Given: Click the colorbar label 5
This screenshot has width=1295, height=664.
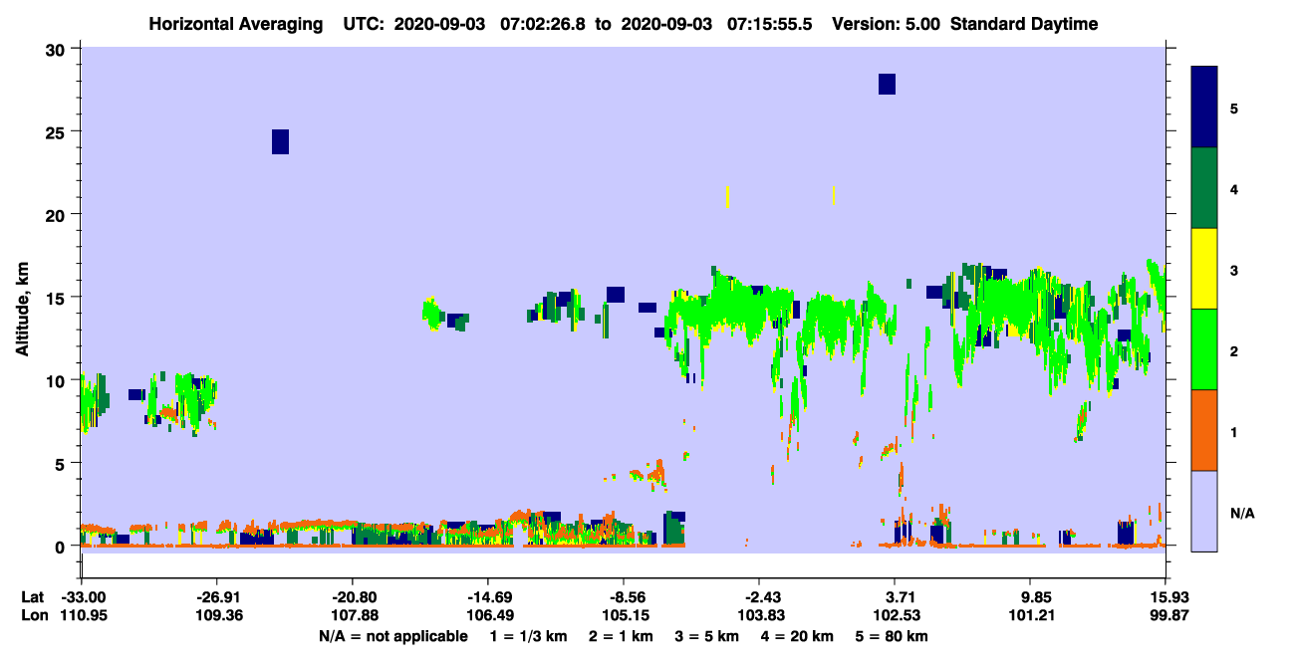Looking at the screenshot, I should pos(1233,108).
